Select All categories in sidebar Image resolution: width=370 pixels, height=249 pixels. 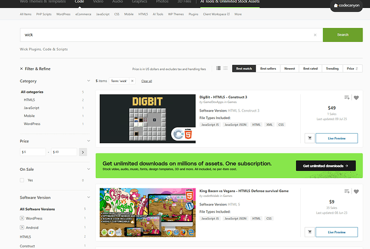32,92
